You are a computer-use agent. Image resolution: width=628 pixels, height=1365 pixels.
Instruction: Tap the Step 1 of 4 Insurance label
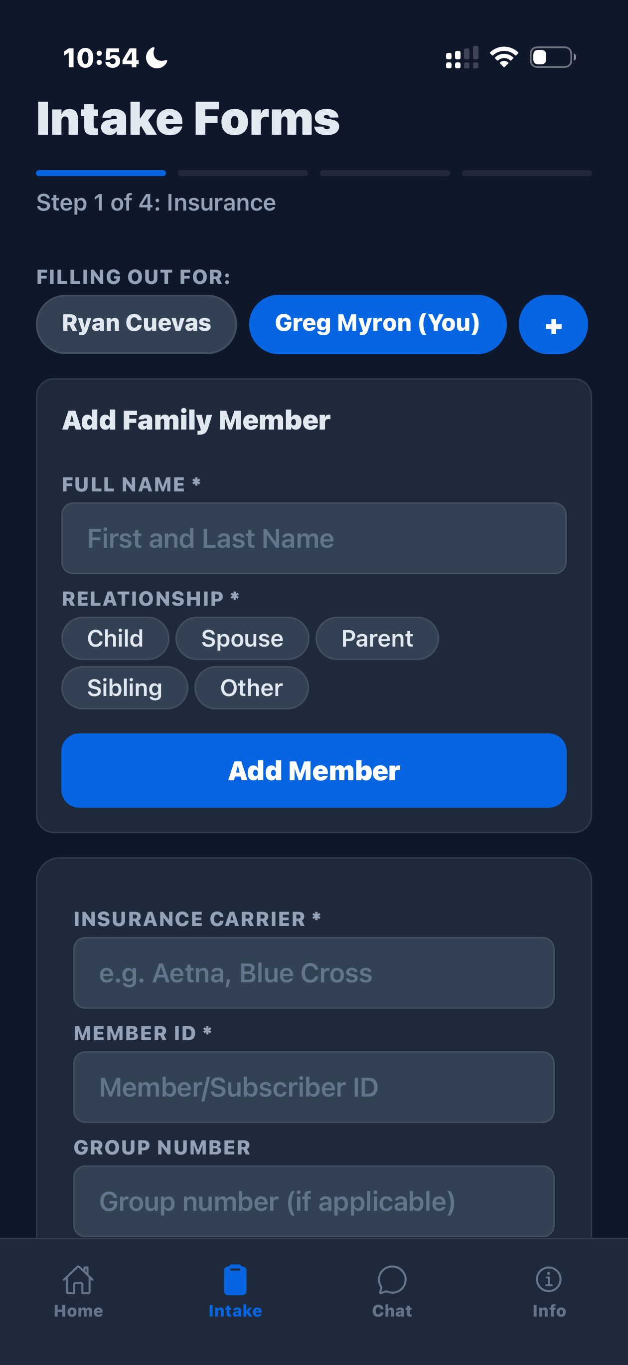pyautogui.click(x=156, y=203)
